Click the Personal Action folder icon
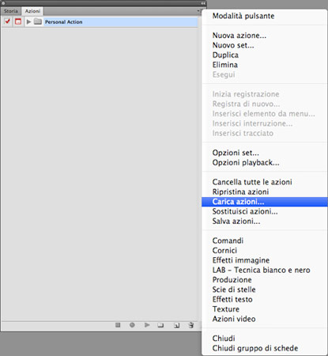 (x=38, y=21)
